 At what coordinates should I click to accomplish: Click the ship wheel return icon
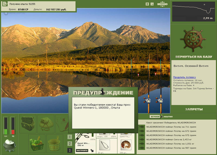pyautogui.click(x=193, y=39)
